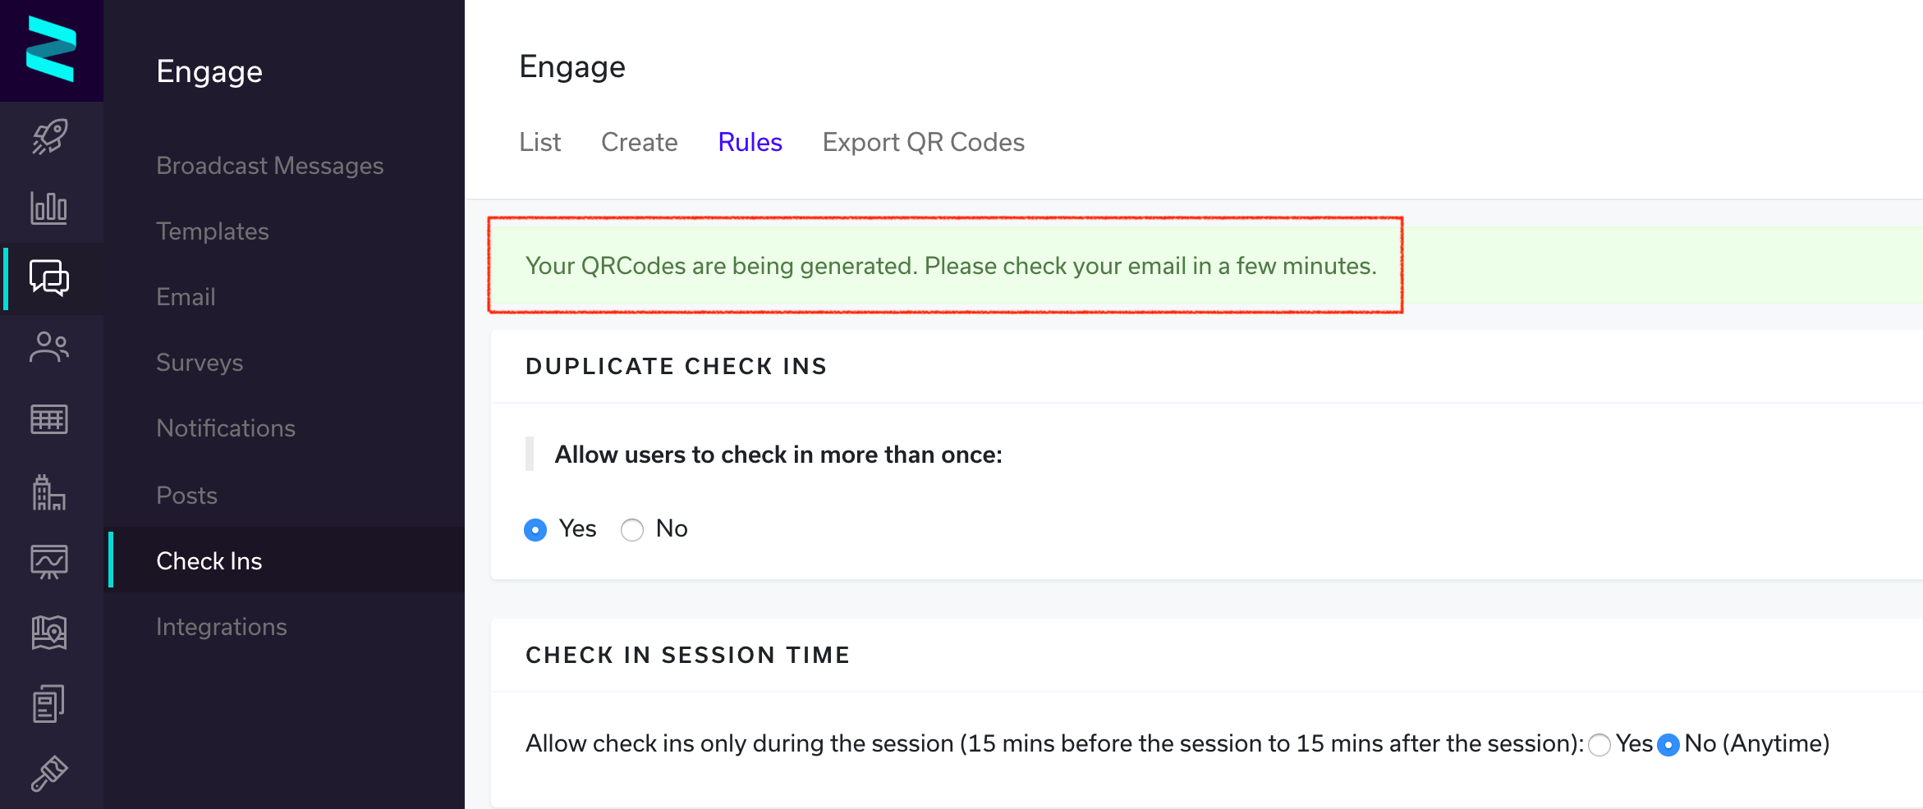The image size is (1923, 809).
Task: Switch to the Export QR Codes tab
Action: 924,142
